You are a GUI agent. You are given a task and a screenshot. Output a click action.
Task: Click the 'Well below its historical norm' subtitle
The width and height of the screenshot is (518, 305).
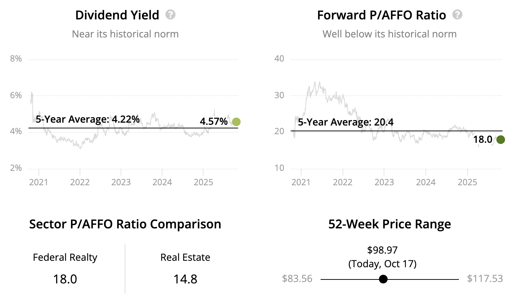pos(389,34)
